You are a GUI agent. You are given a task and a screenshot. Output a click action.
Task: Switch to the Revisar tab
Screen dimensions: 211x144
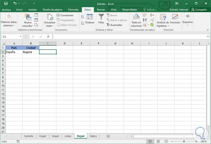[101, 10]
